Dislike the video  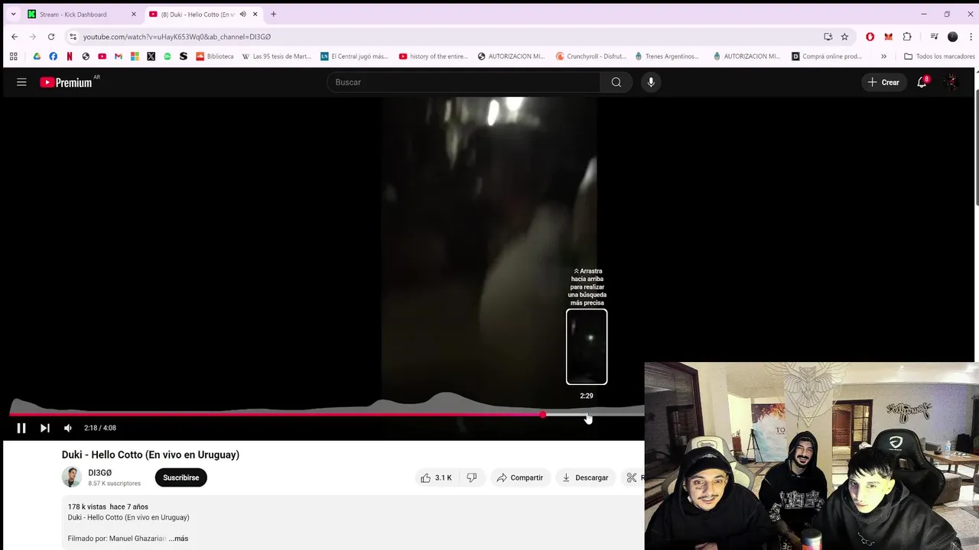point(472,477)
